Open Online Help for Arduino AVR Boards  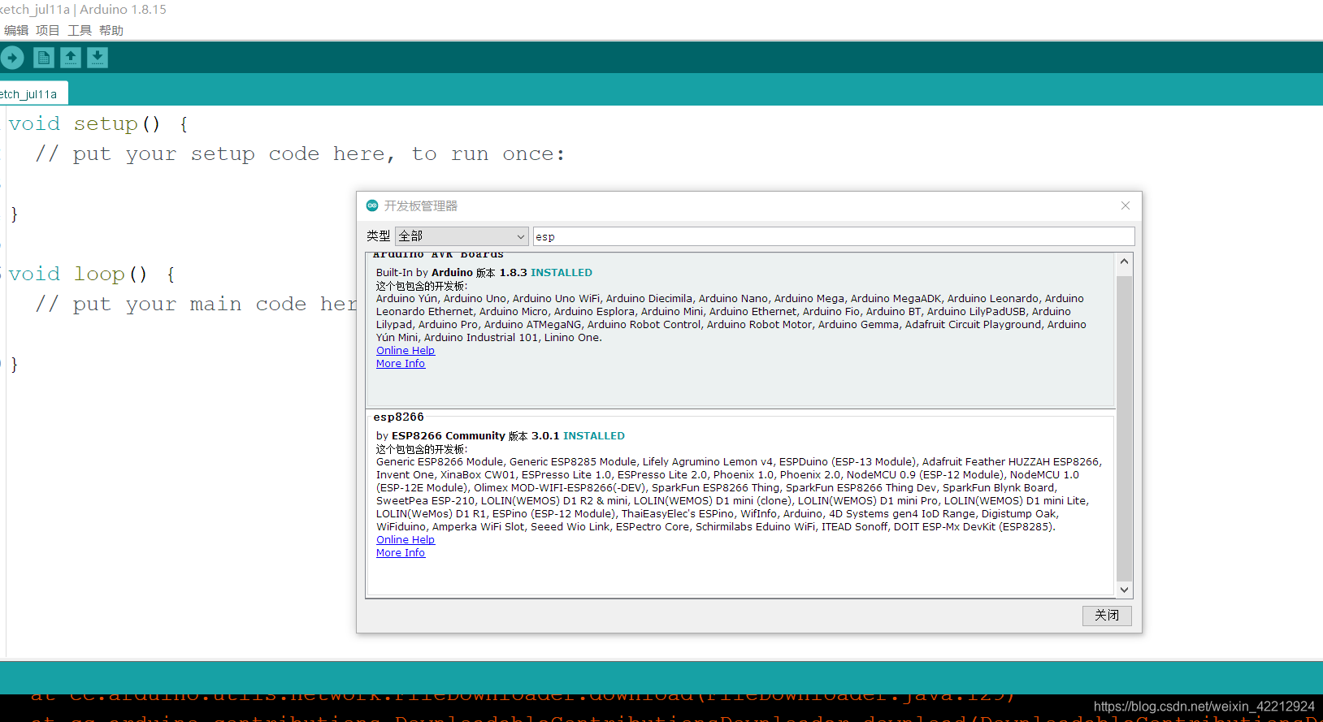[406, 351]
